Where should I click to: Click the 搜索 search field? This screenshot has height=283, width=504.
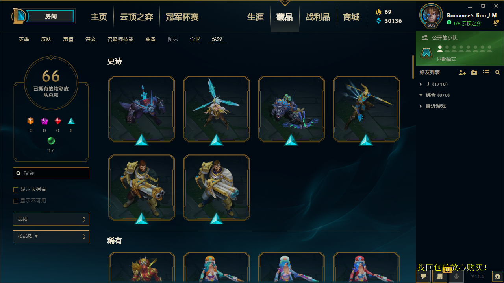(x=51, y=173)
